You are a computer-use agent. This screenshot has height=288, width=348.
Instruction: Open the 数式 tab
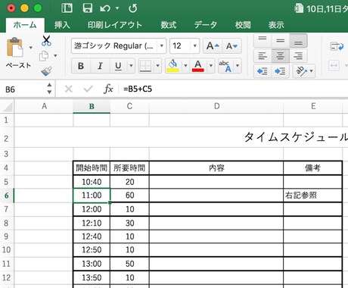click(x=169, y=25)
